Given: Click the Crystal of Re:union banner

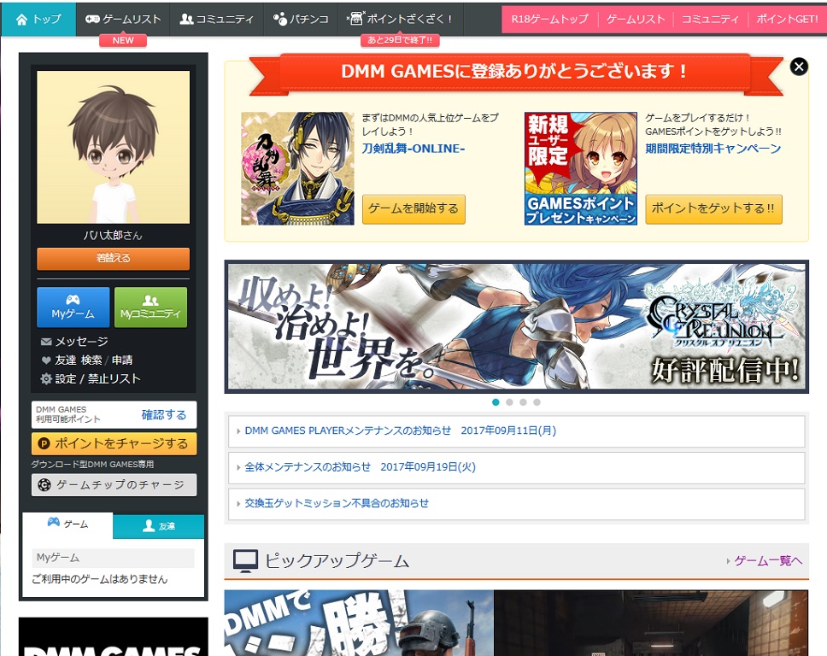Looking at the screenshot, I should 516,327.
